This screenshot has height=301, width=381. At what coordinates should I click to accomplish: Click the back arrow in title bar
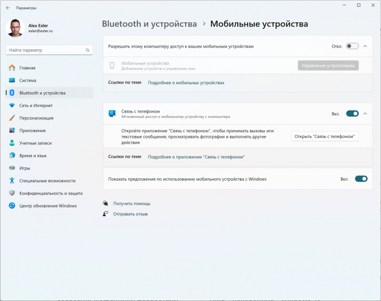pos(8,8)
